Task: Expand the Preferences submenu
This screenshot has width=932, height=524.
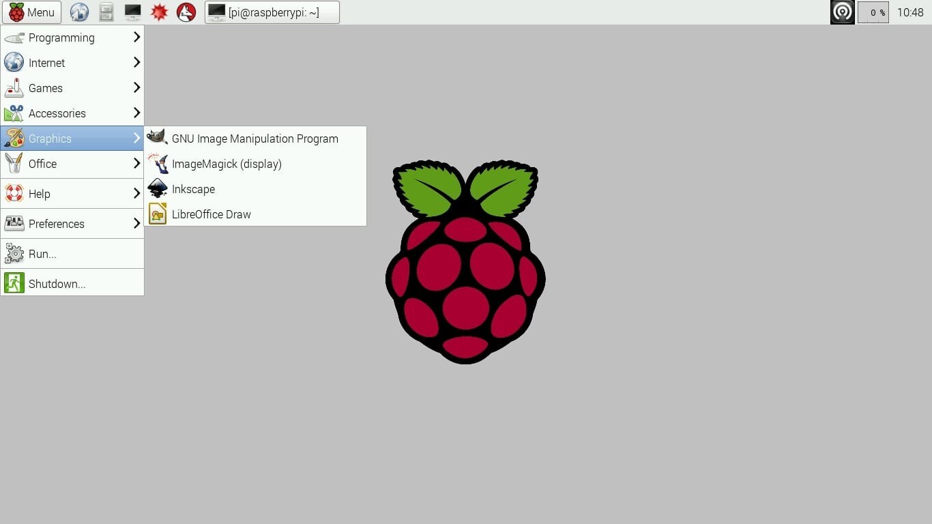Action: [x=56, y=223]
